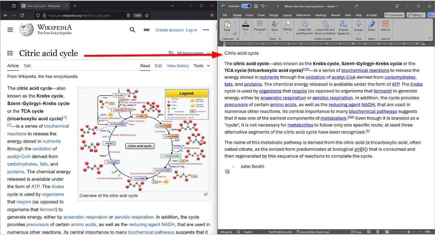Screen dimensions: 435x235
Task: Toggle reader view in browser address bar
Action: point(129,15)
